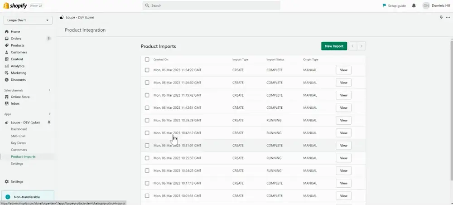Open Key Dates under Loupe app
This screenshot has width=453, height=205.
point(19,143)
